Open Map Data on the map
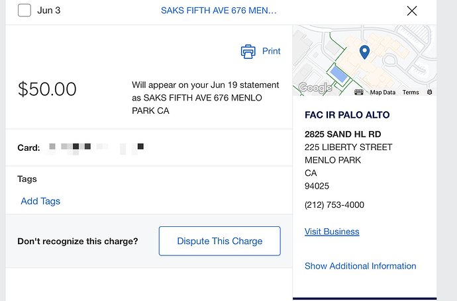The image size is (457, 301). pyautogui.click(x=383, y=93)
